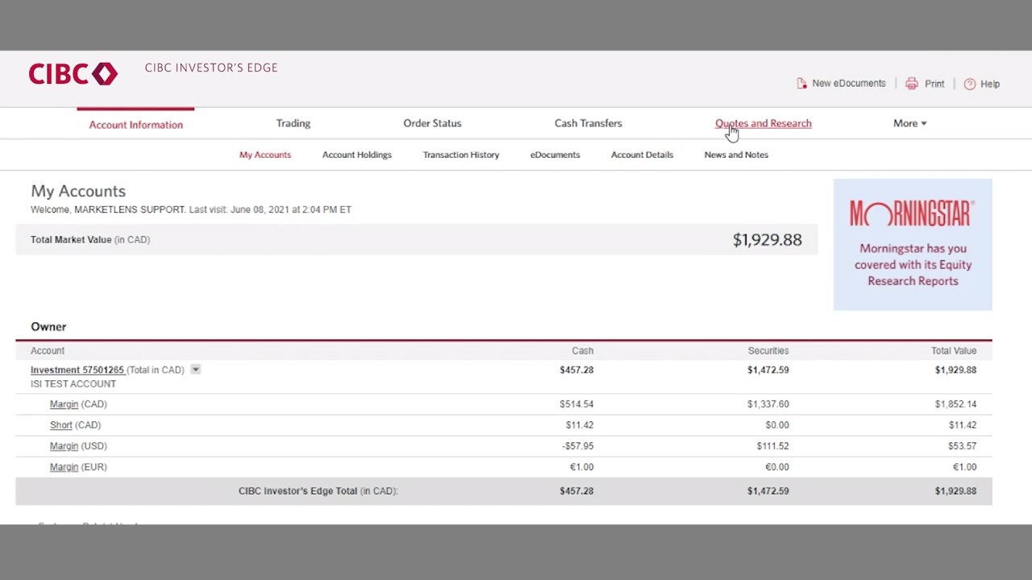This screenshot has height=580, width=1032.
Task: Click the Print link text
Action: pos(934,84)
